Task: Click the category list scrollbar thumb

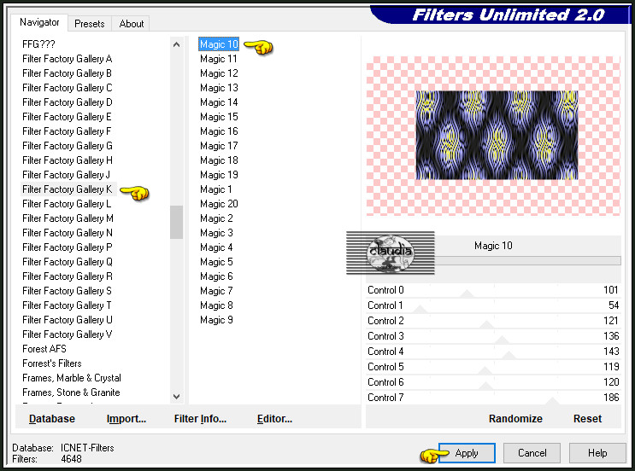Action: [x=176, y=223]
